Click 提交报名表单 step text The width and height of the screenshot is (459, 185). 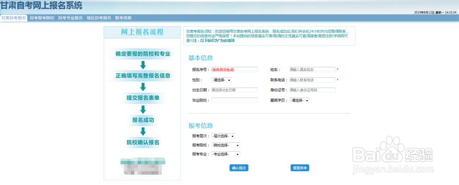coord(143,98)
